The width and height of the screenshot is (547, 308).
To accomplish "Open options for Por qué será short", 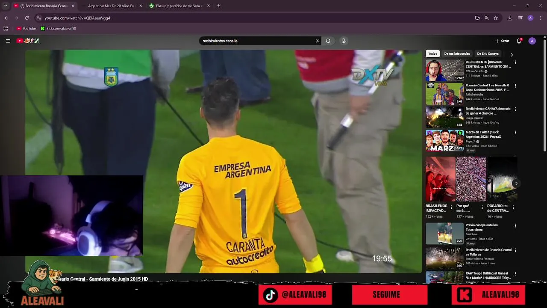I will coord(482,207).
